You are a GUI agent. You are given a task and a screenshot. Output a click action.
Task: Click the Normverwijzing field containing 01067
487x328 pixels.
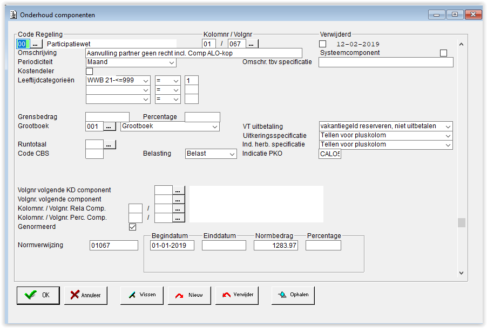pos(114,245)
